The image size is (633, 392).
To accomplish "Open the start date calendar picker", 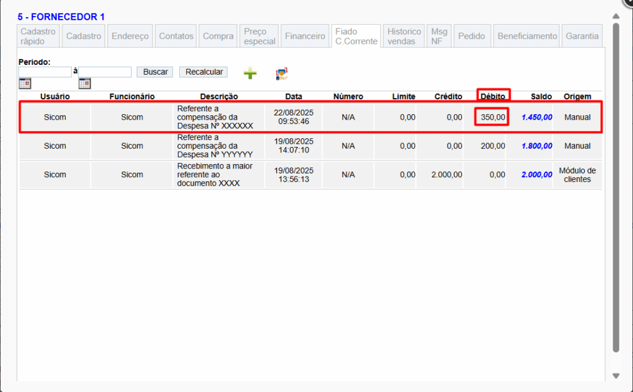I will (25, 83).
